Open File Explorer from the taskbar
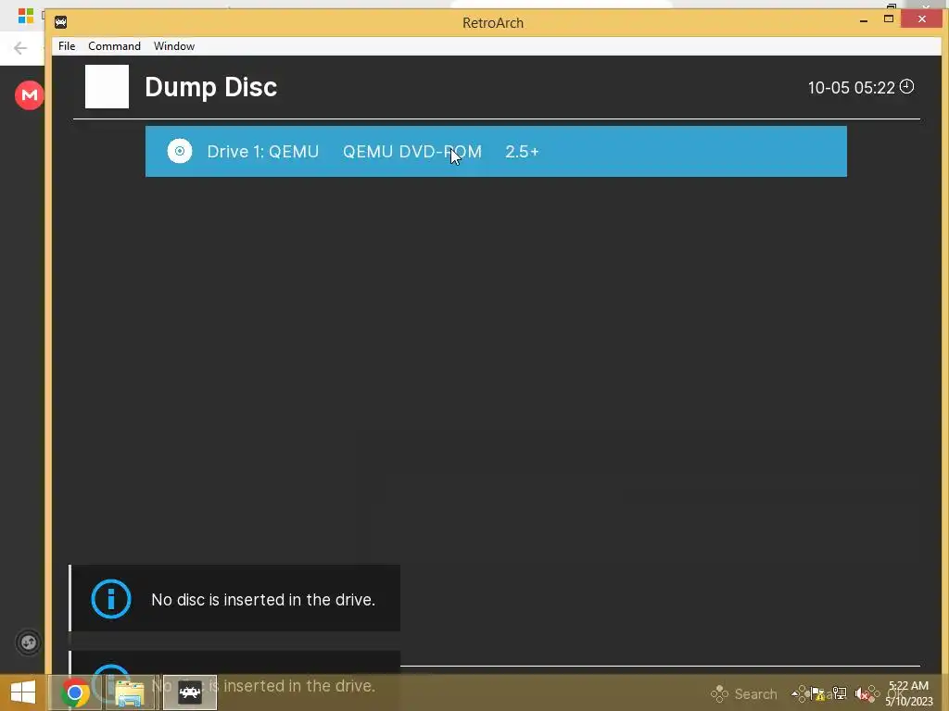The width and height of the screenshot is (949, 711). point(129,692)
